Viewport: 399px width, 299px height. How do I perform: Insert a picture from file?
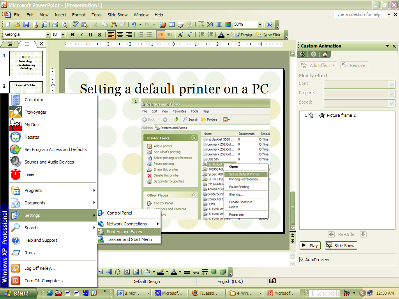136,272
